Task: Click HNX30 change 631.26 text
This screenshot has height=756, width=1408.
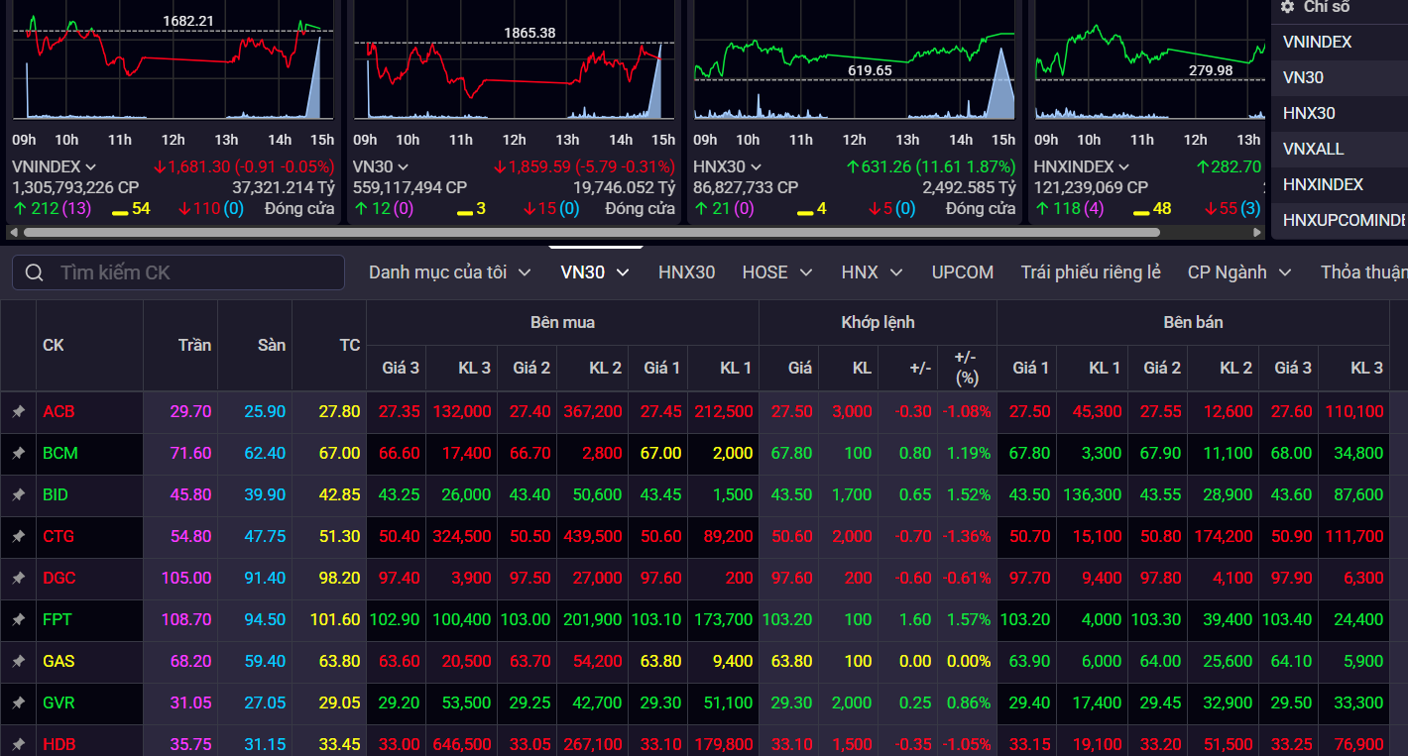Action: (x=885, y=166)
